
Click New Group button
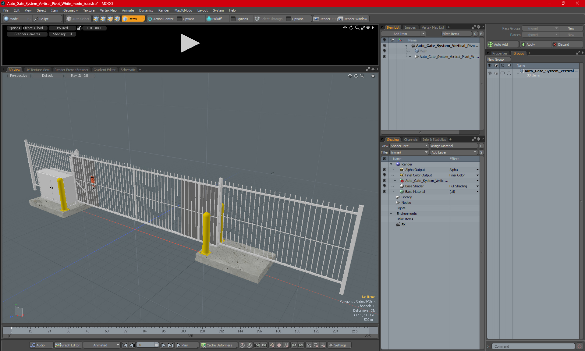[x=498, y=59]
